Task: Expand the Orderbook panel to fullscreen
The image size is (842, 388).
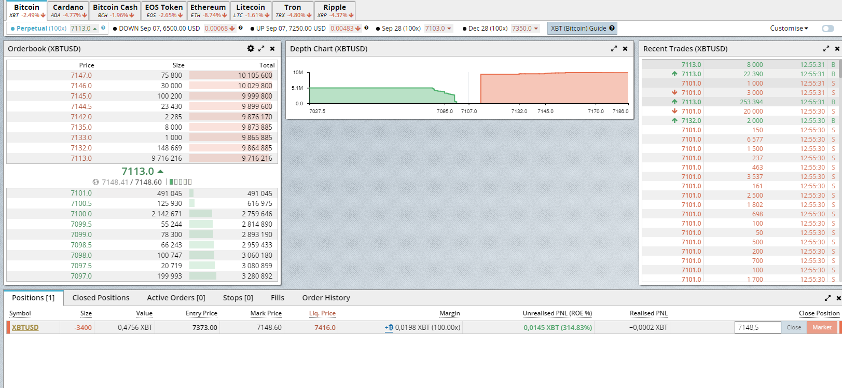Action: pos(261,48)
